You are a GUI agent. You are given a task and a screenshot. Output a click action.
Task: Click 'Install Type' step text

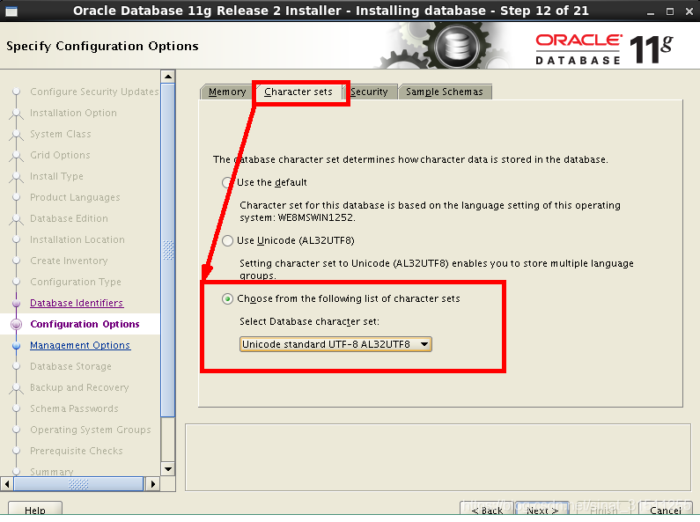56,176
